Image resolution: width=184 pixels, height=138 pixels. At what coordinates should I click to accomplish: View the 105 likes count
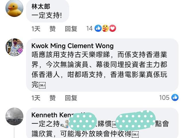(164, 97)
